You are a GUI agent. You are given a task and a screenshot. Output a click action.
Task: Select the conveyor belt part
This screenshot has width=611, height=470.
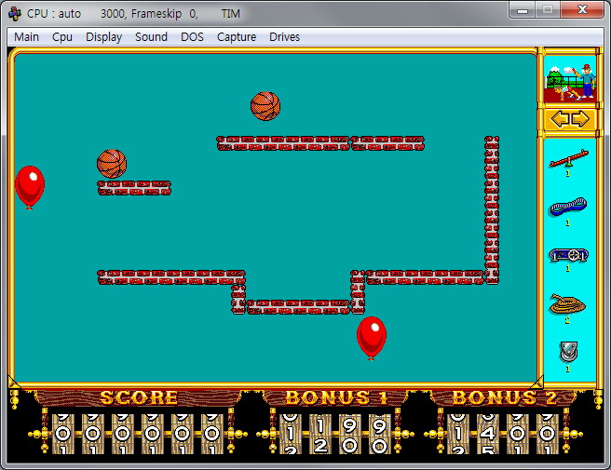(568, 255)
